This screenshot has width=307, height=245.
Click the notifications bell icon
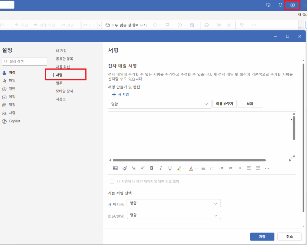click(x=280, y=5)
